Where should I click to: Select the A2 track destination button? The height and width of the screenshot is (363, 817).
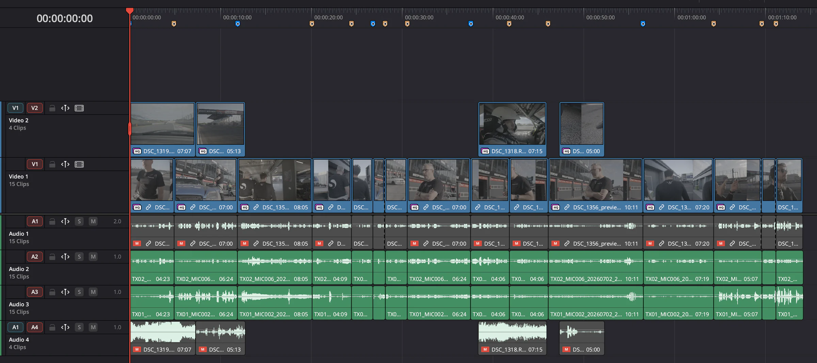(35, 257)
